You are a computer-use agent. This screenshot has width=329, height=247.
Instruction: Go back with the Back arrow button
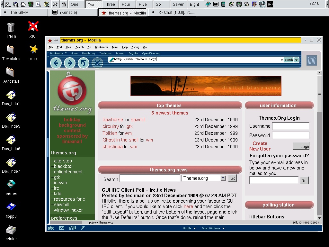pos(56,63)
